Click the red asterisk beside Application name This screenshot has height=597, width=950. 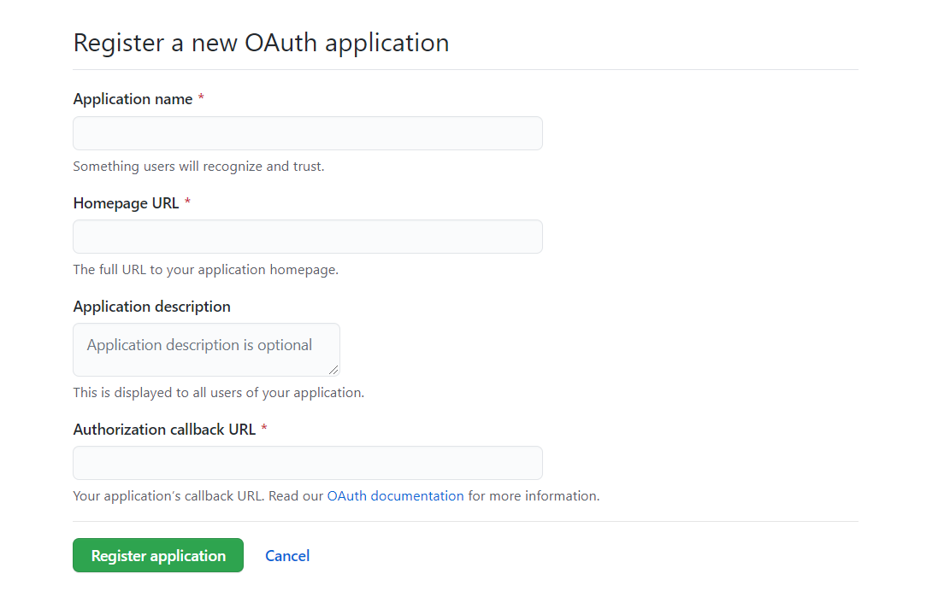tap(201, 99)
